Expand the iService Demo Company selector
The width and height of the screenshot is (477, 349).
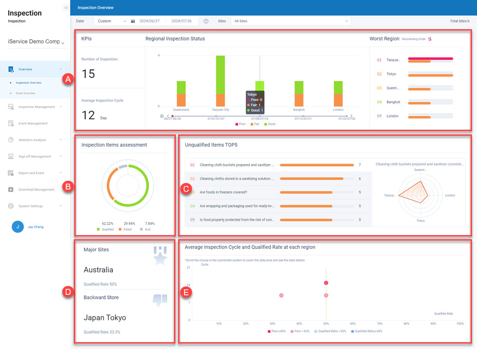tap(36, 42)
